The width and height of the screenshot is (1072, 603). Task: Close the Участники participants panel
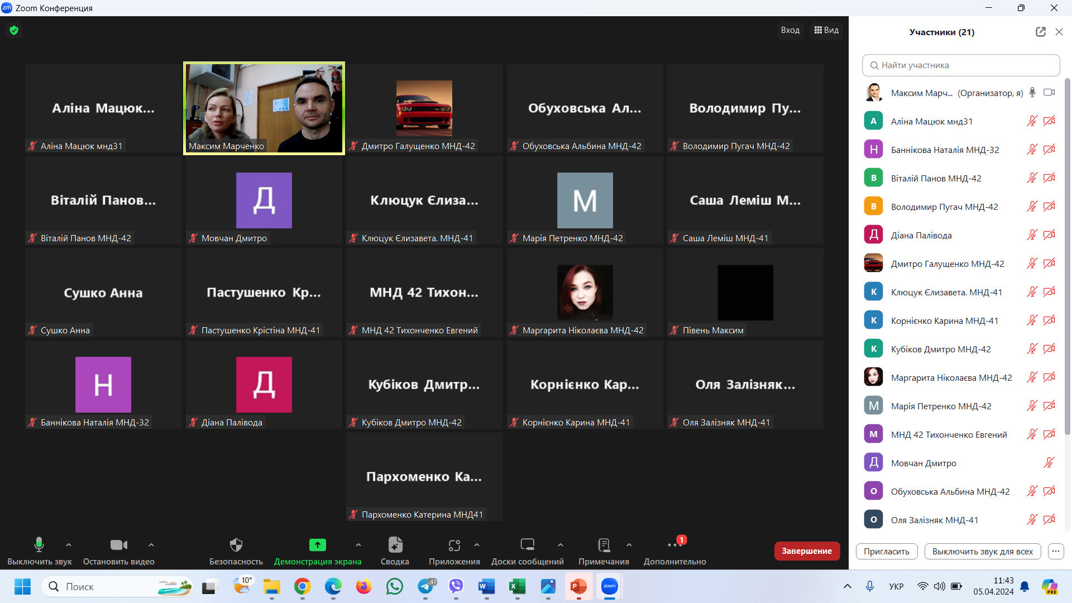[x=1059, y=32]
